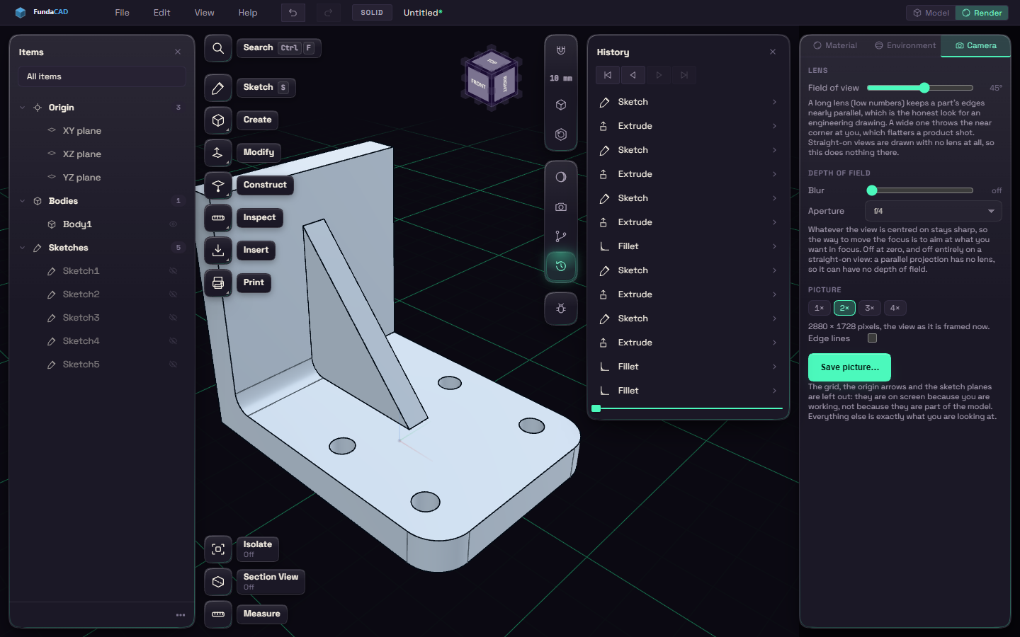Toggle visibility of Sketch5
The height and width of the screenshot is (637, 1020).
tap(173, 365)
